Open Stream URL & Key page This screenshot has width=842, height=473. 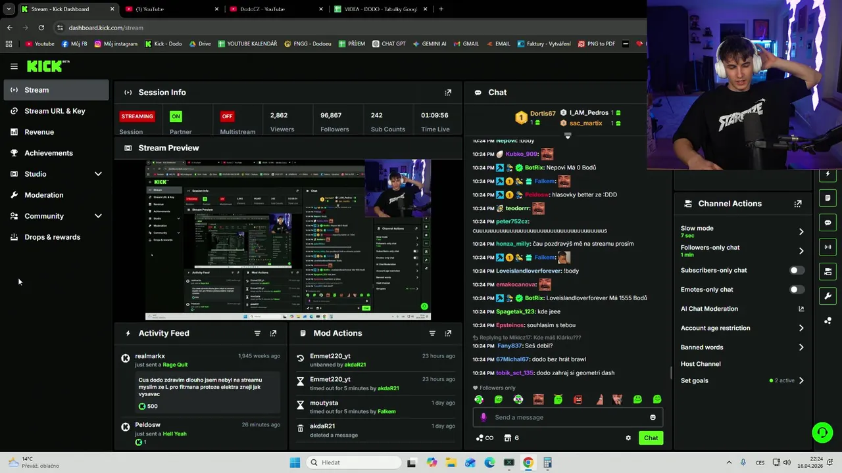coord(56,111)
